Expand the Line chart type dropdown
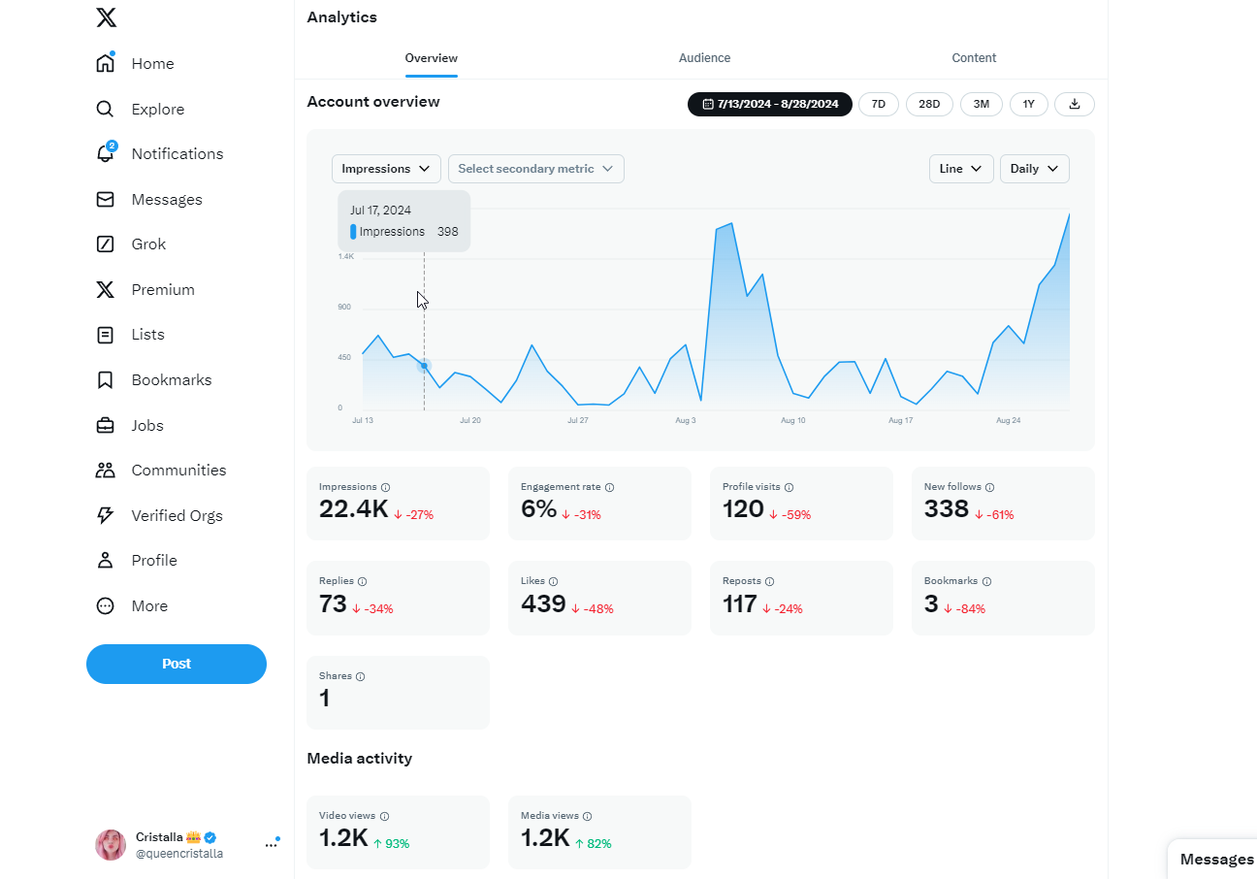 pyautogui.click(x=961, y=169)
